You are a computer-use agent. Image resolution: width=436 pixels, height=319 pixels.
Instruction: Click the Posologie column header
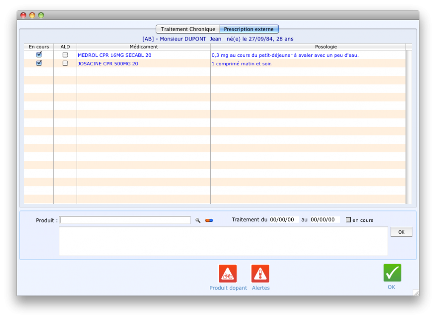pos(308,47)
